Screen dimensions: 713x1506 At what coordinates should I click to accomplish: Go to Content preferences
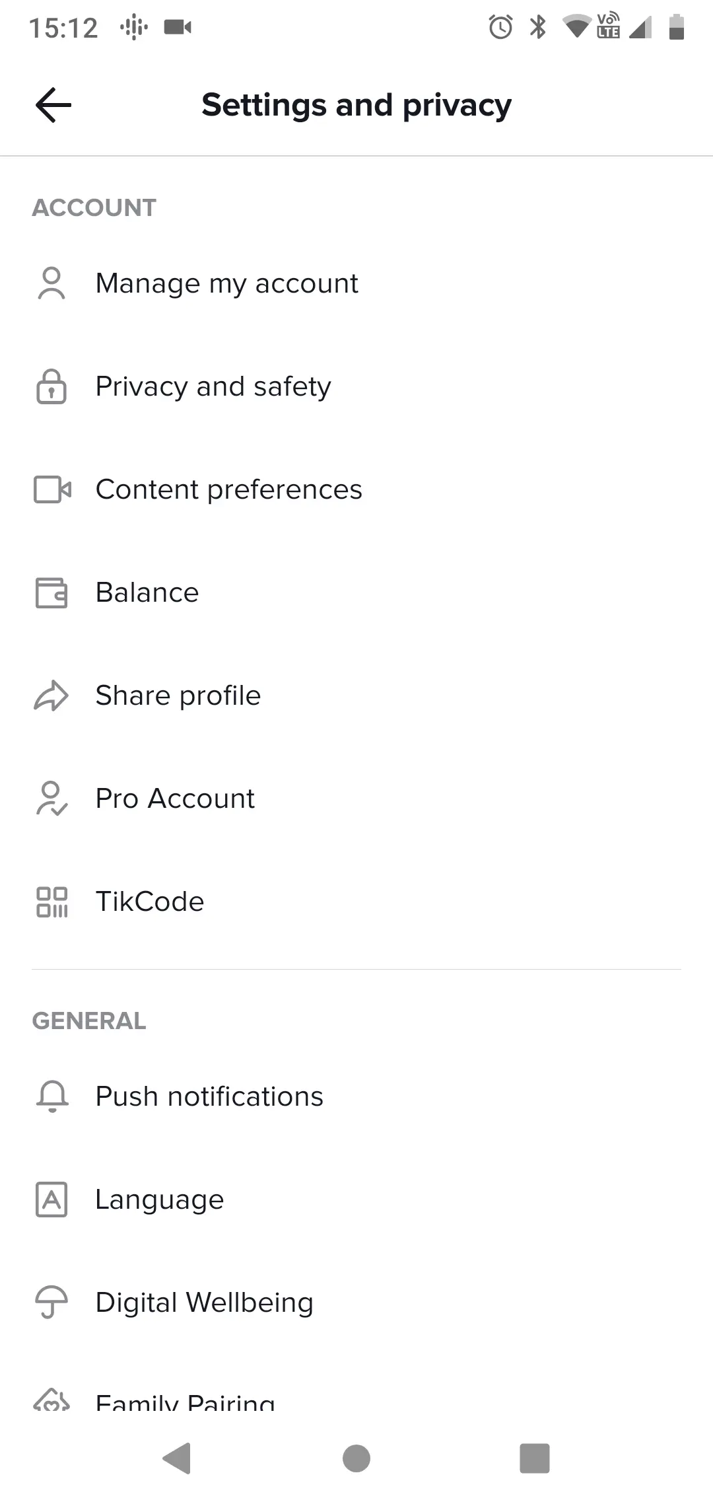tap(228, 489)
